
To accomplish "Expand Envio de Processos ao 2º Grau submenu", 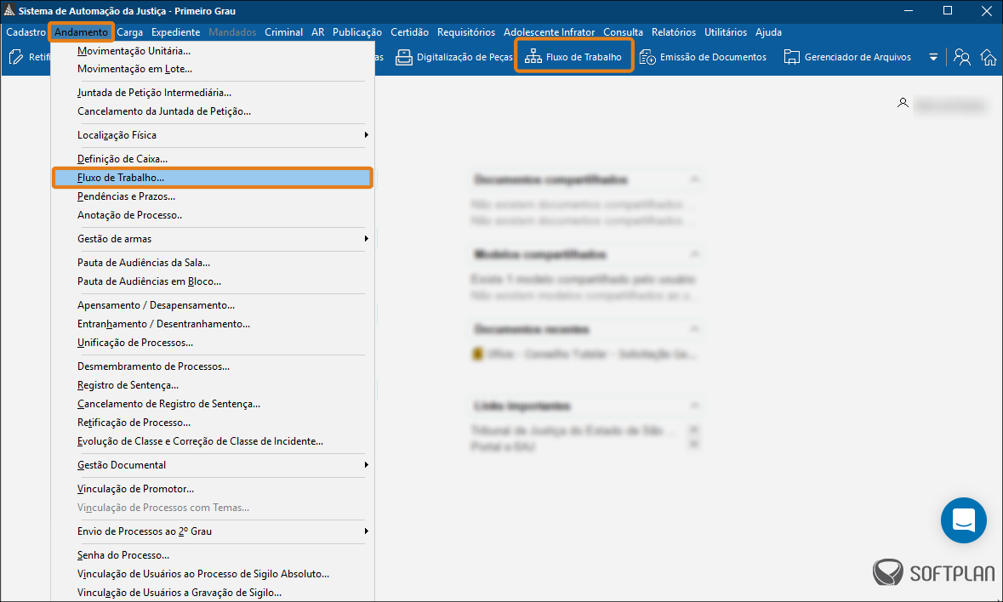I will tap(366, 531).
